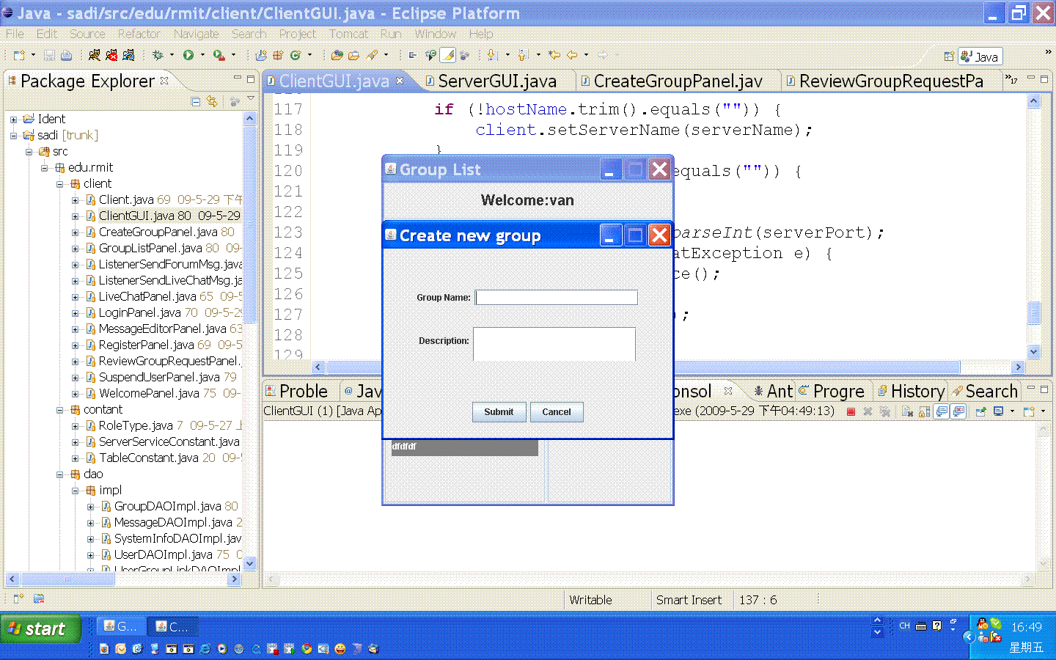Screen dimensions: 1056x660
Task: Click the External Tools run icon
Action: (x=219, y=55)
